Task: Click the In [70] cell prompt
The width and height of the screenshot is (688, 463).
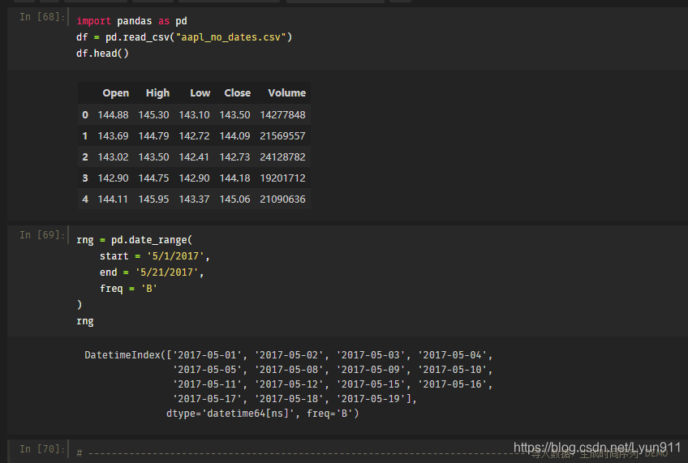Action: pos(42,449)
